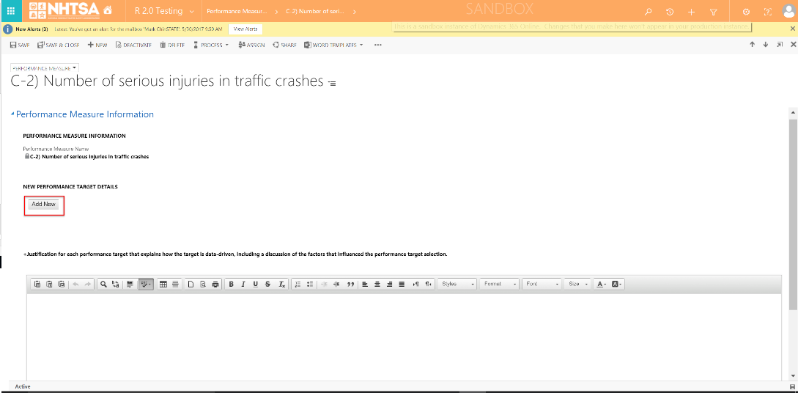The image size is (798, 393).
Task: Click the Print icon in editor
Action: [215, 284]
